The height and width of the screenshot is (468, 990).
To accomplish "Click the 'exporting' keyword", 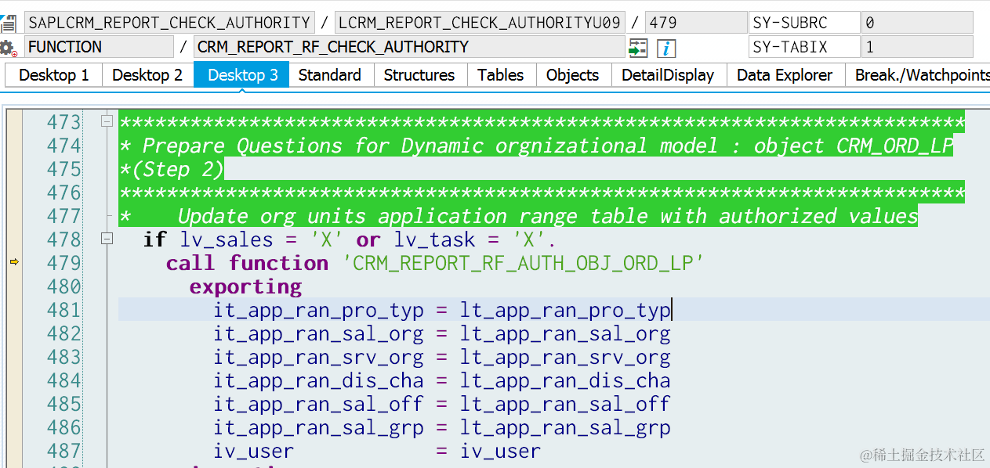I will point(245,286).
